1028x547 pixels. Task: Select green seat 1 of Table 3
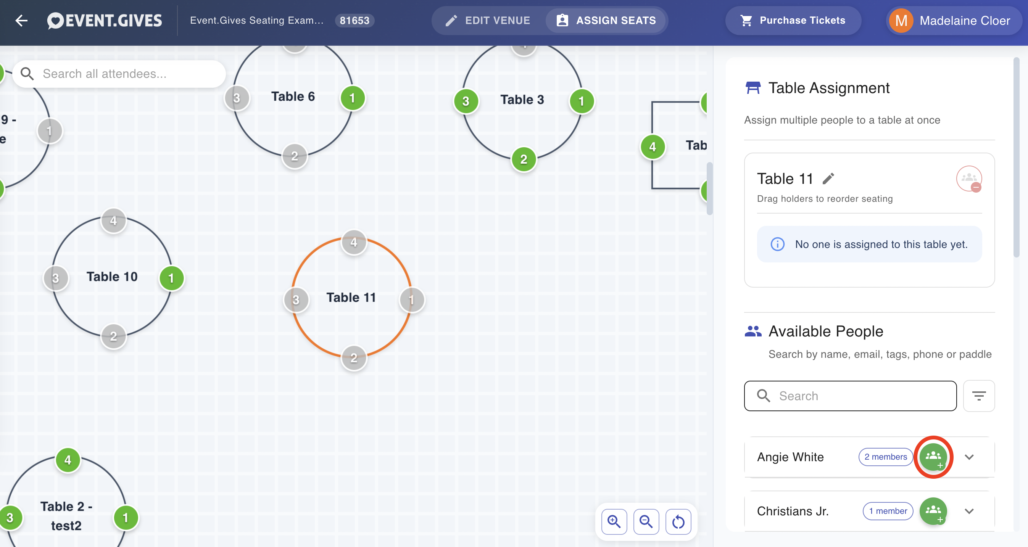(582, 101)
